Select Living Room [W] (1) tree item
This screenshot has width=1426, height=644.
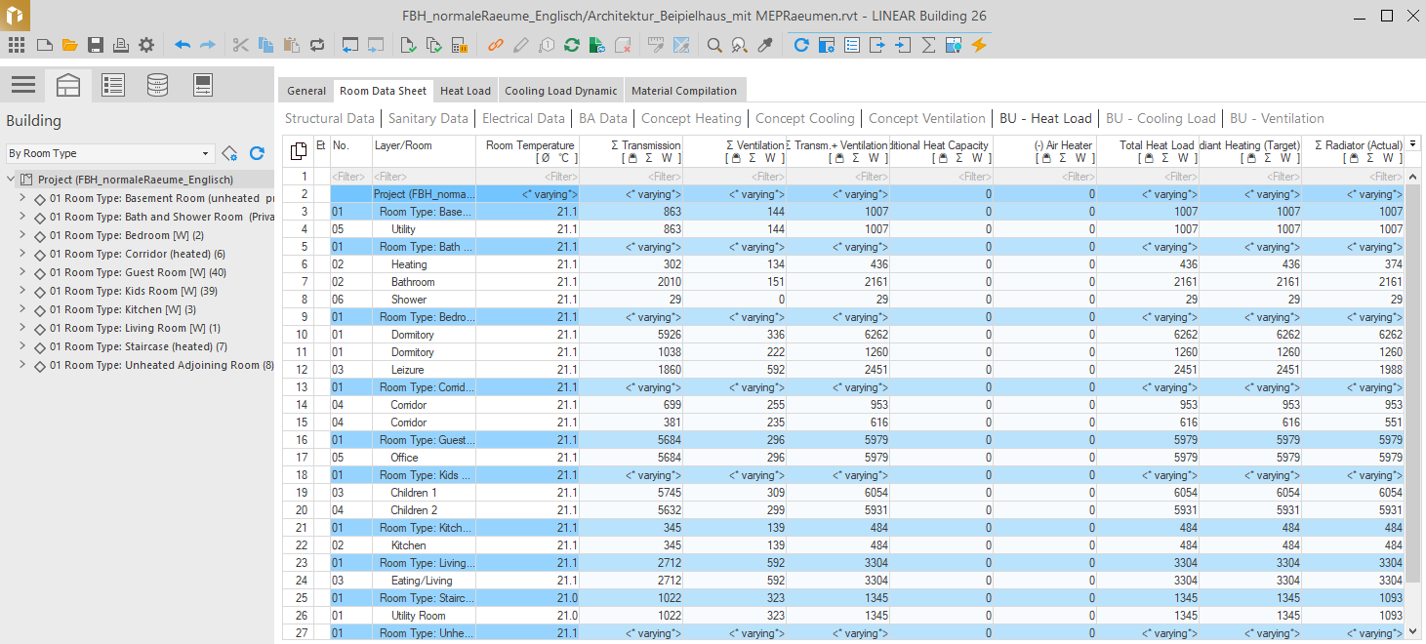pos(135,328)
